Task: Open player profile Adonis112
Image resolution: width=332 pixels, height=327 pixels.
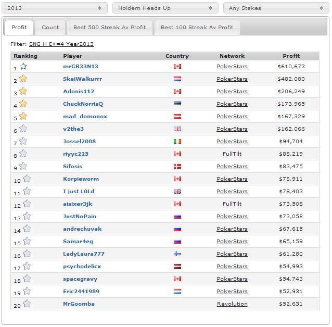Action: (x=79, y=91)
